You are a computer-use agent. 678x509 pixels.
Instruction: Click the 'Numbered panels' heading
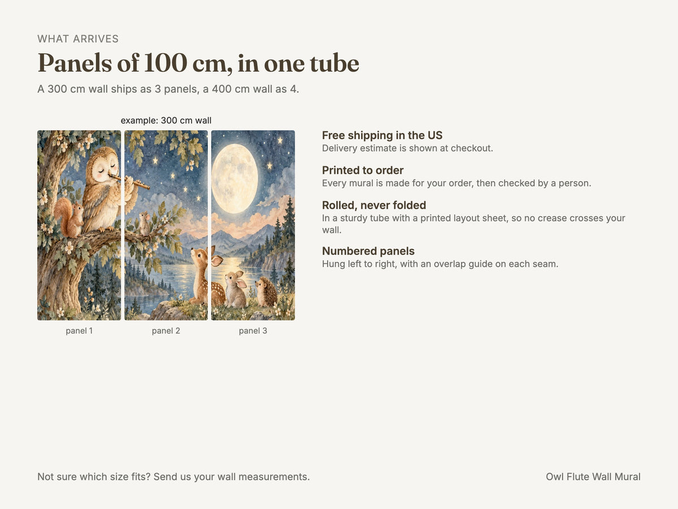coord(368,251)
